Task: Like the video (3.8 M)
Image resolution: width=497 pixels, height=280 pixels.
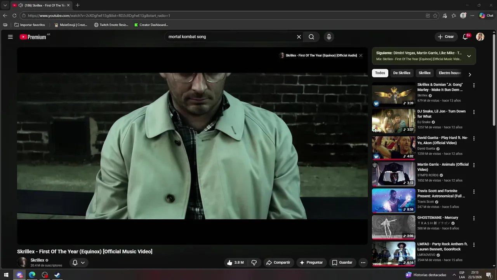Action: [x=235, y=262]
